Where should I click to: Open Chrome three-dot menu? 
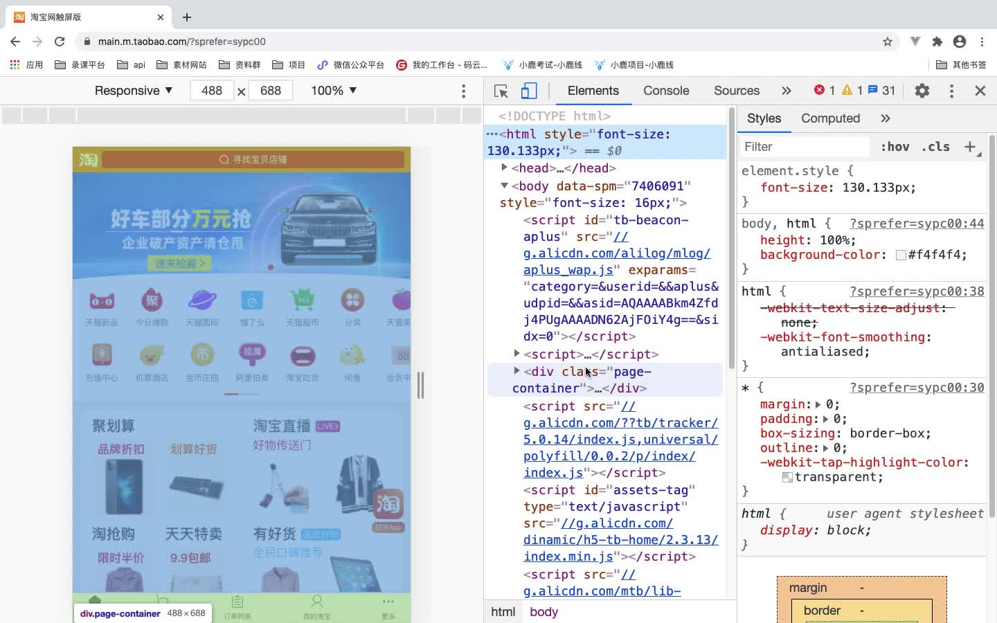pos(982,42)
